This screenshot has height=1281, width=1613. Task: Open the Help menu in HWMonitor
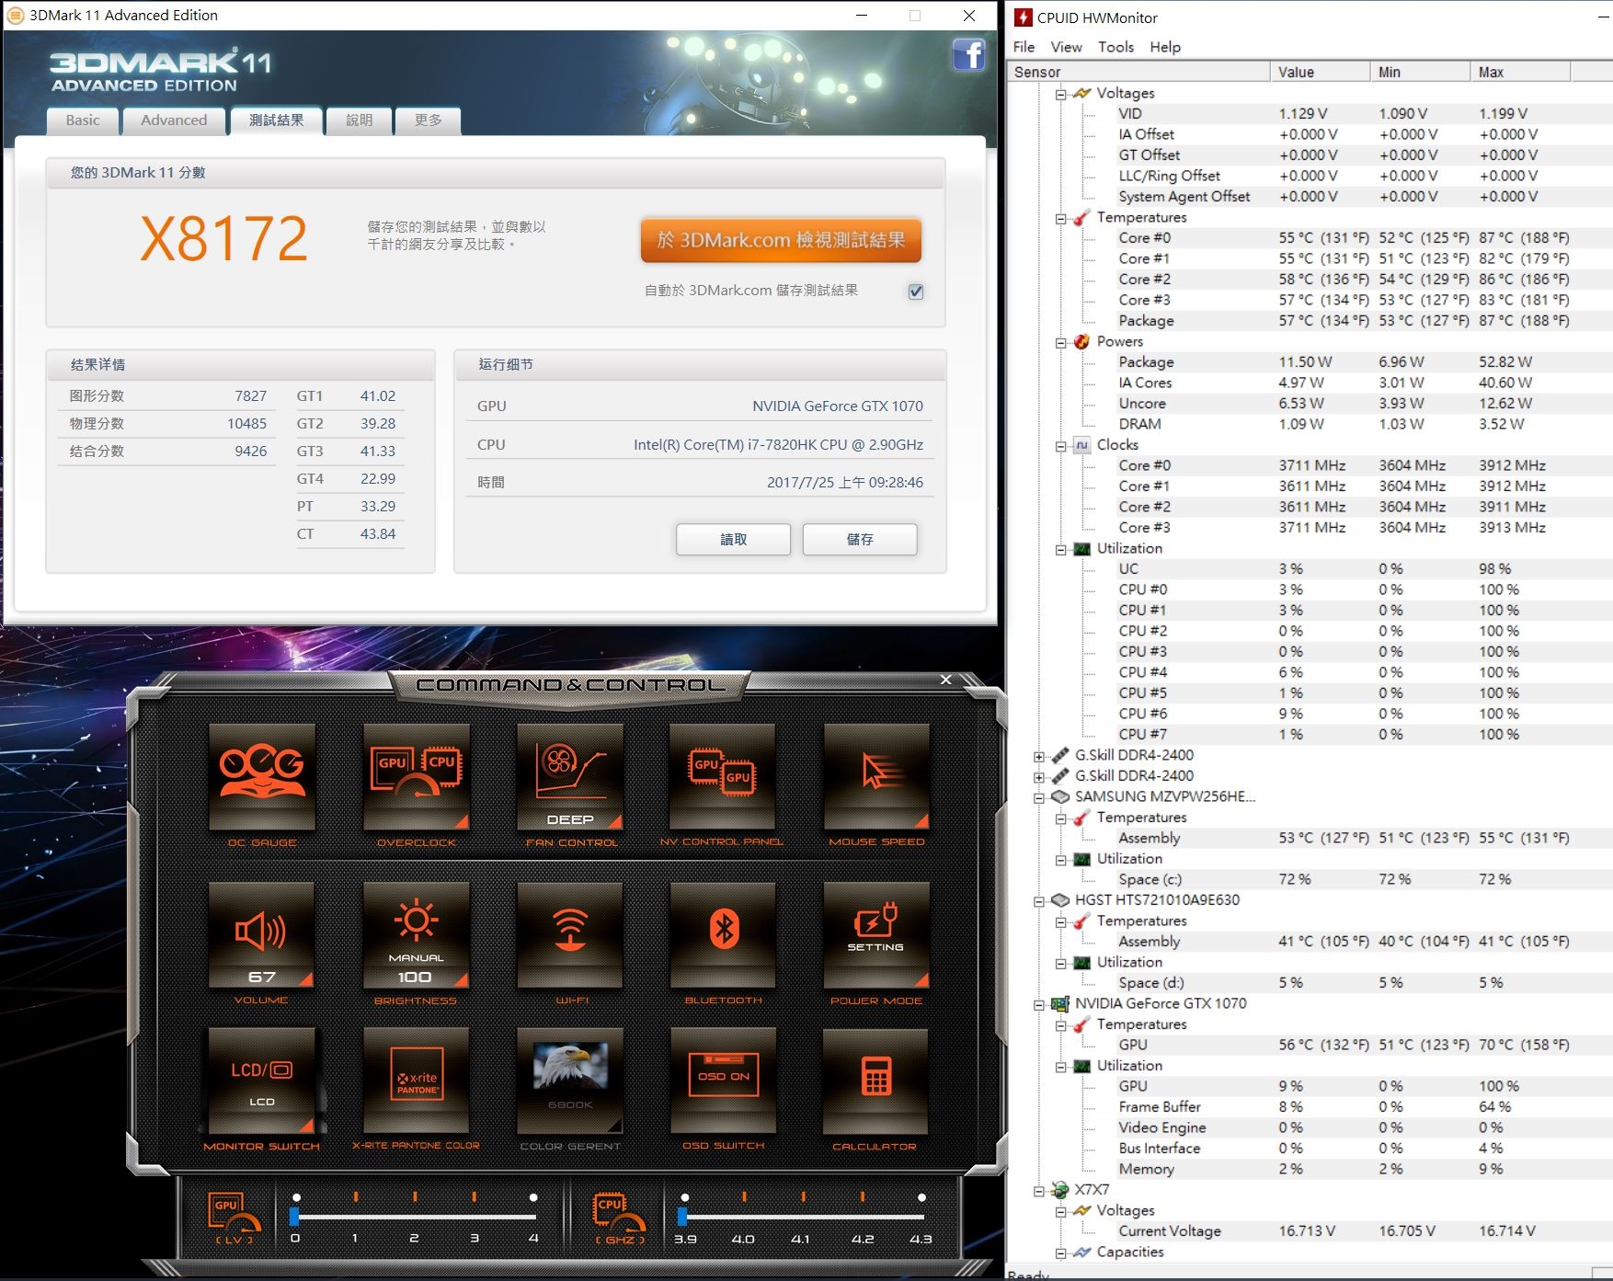1164,47
